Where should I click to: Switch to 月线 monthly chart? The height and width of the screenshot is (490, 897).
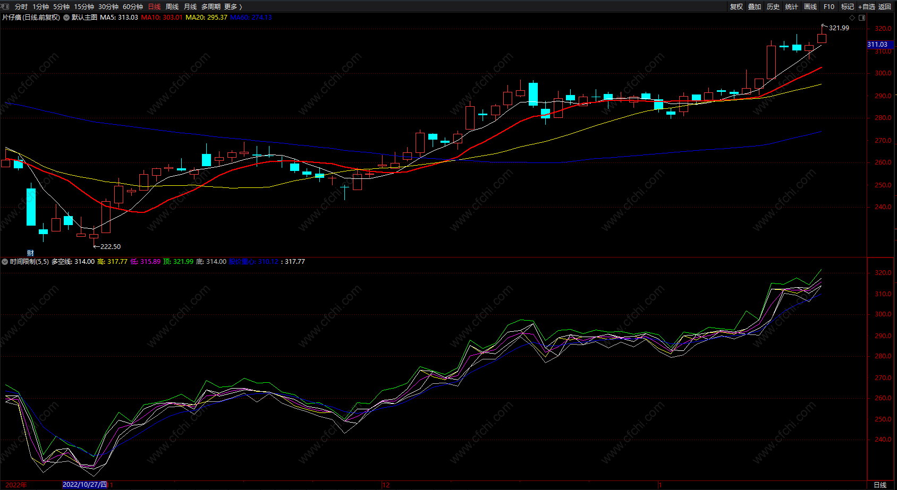tap(190, 7)
